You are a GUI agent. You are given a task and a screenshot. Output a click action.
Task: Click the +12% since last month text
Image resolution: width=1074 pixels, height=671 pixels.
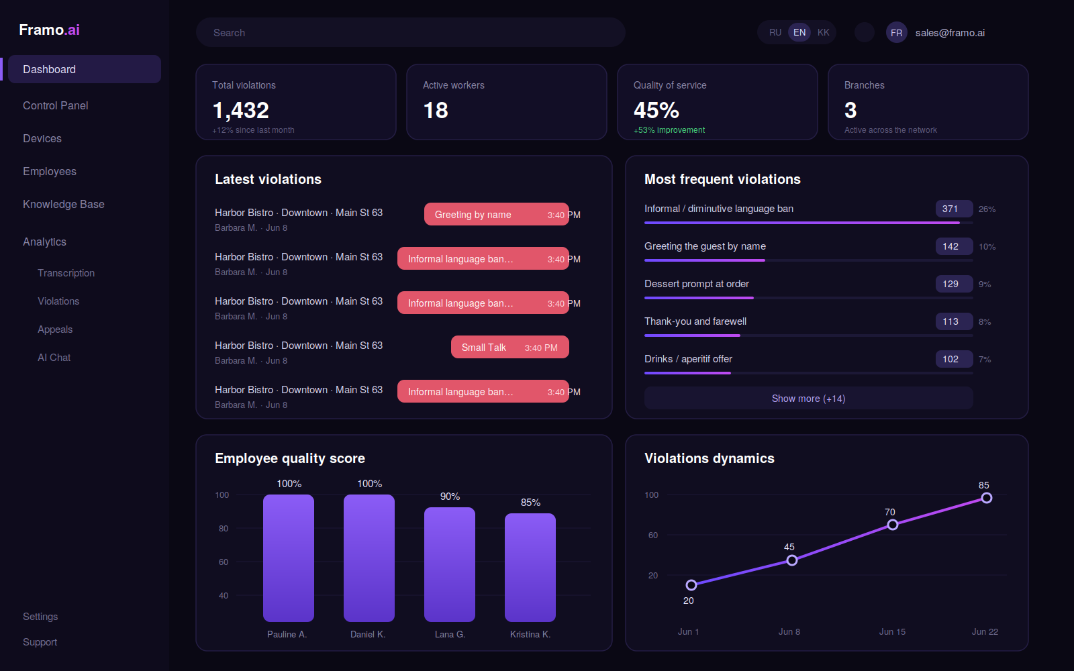pyautogui.click(x=253, y=130)
